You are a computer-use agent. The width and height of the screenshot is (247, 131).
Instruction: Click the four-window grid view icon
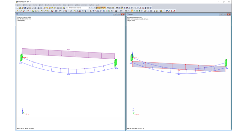[151, 11]
